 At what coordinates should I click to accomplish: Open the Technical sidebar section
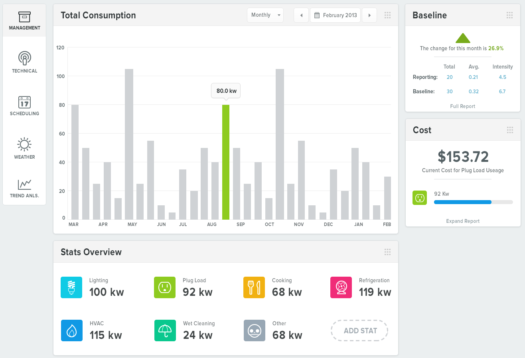[24, 58]
